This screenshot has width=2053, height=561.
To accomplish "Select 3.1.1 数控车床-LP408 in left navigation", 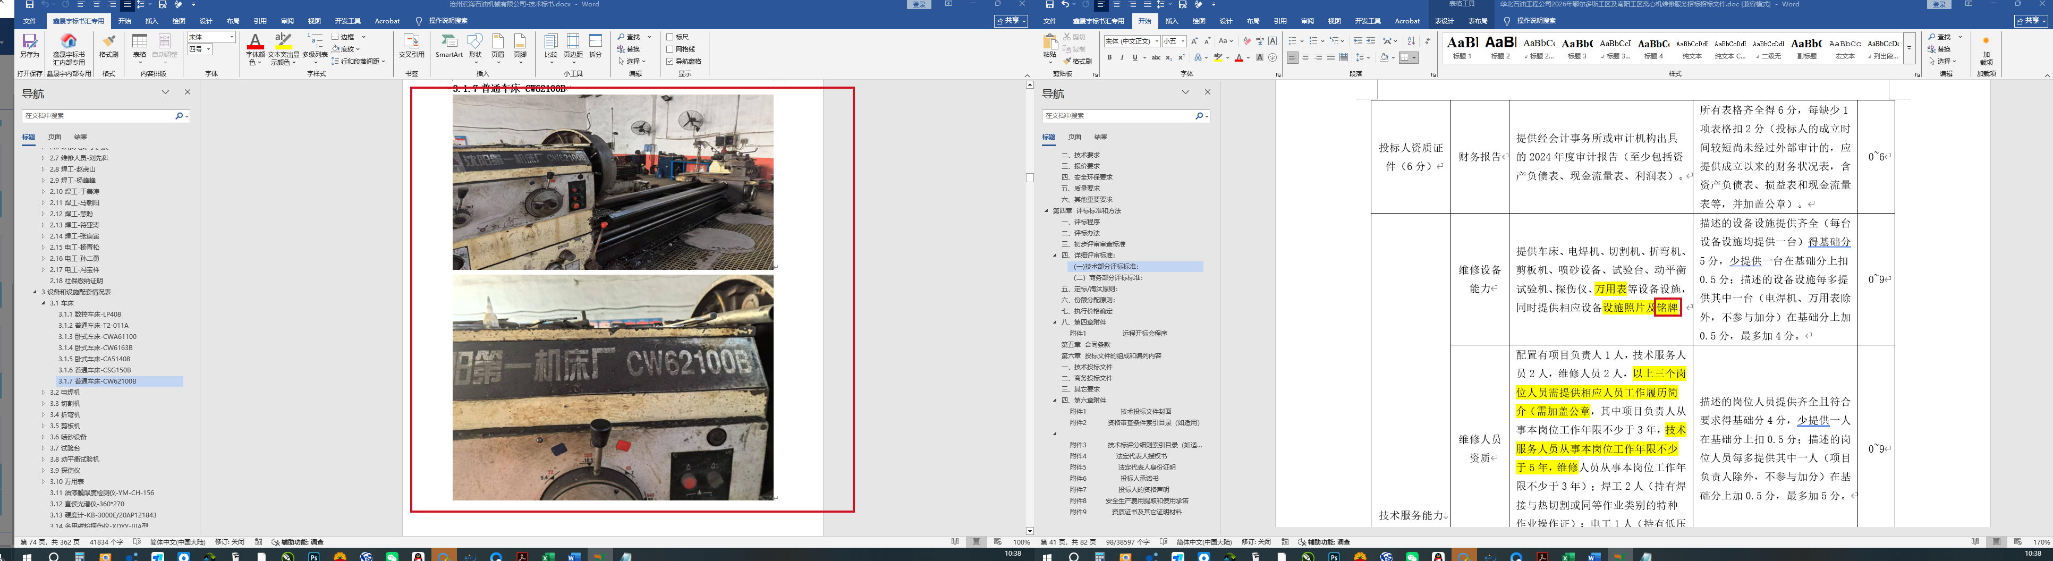I will [89, 314].
